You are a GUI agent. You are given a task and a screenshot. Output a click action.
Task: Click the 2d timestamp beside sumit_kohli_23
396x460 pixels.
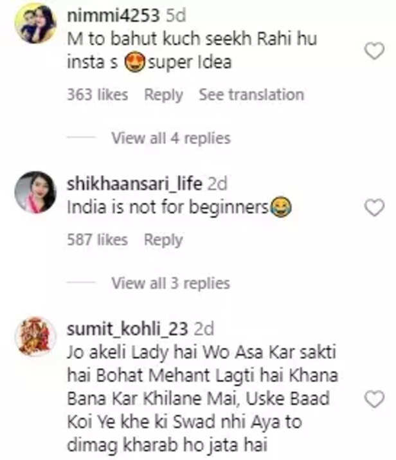[203, 329]
